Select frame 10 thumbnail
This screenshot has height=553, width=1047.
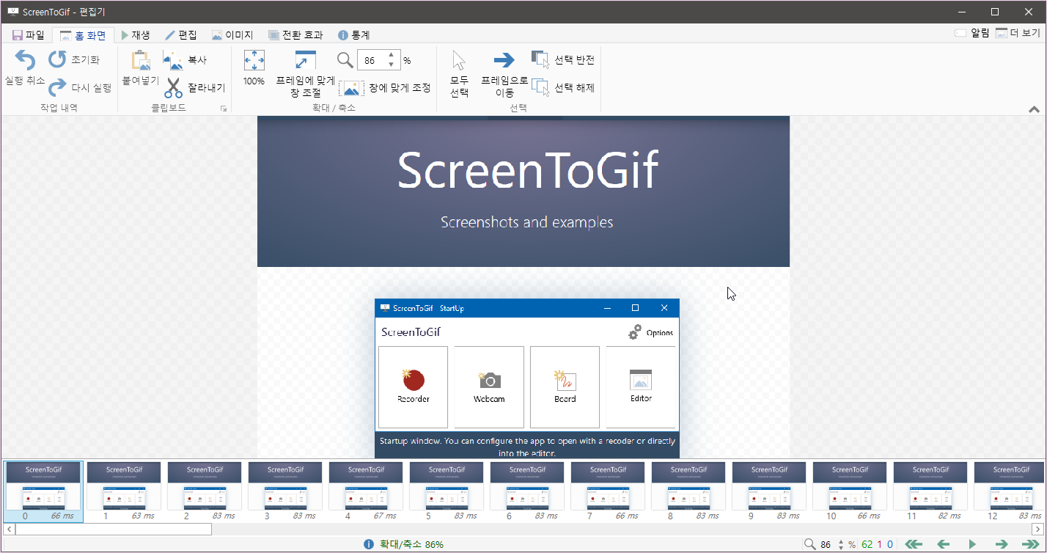click(x=850, y=491)
